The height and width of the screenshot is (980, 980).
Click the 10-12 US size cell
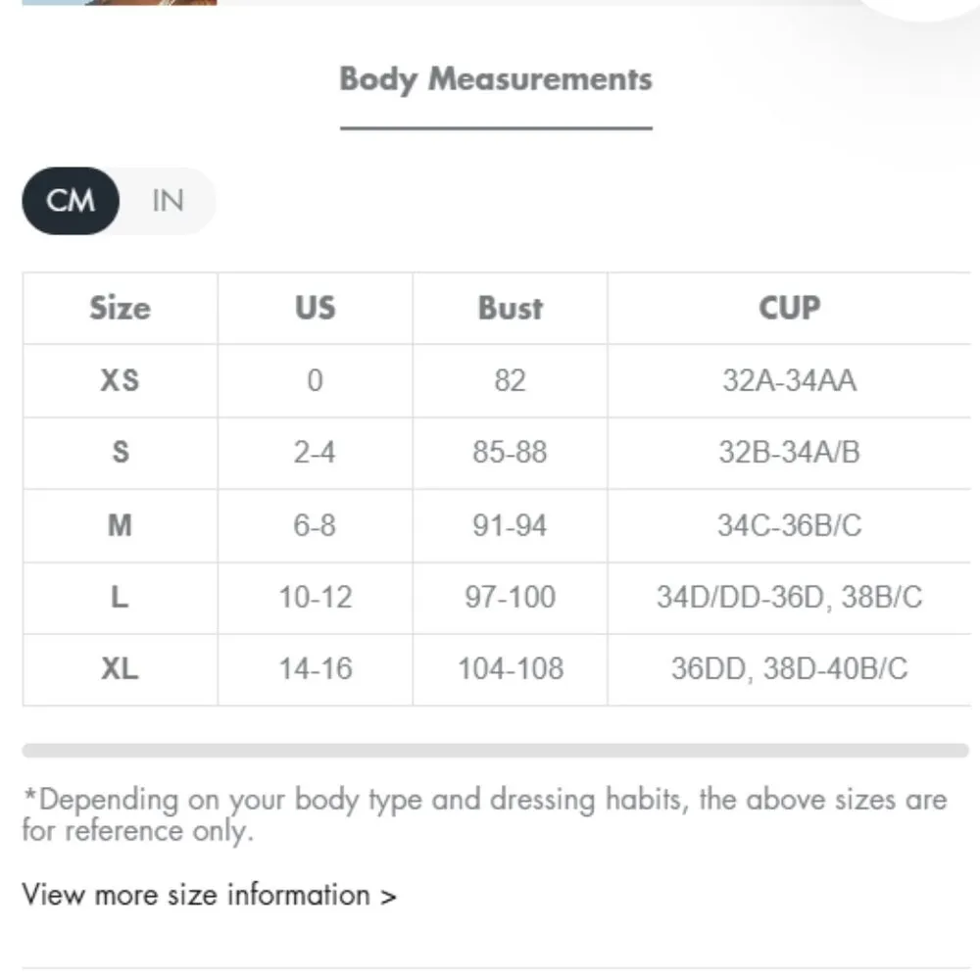pyautogui.click(x=315, y=597)
